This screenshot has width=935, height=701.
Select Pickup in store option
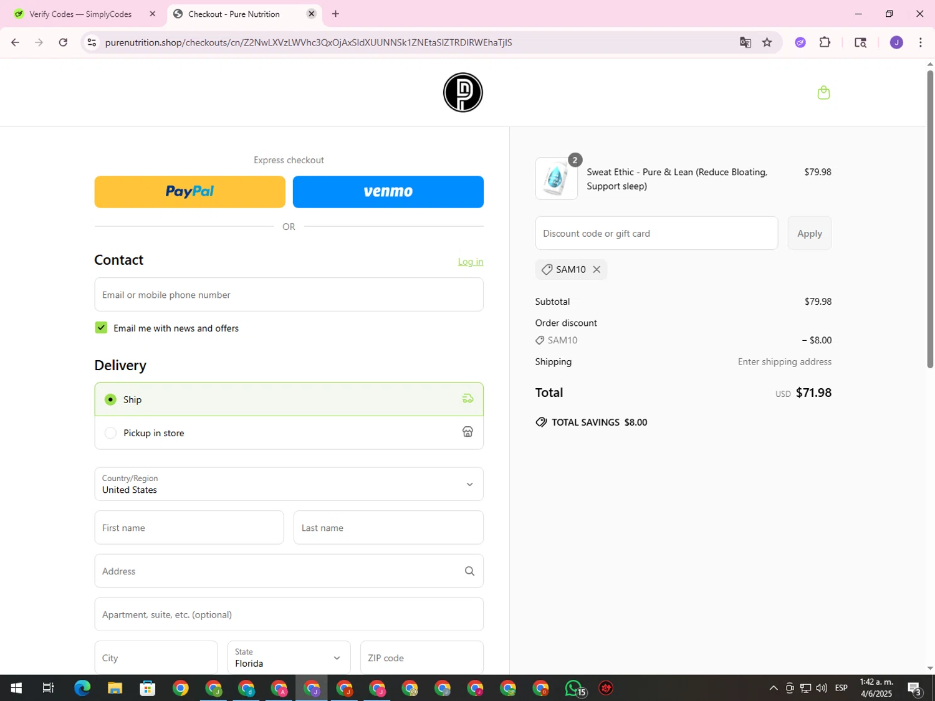[x=289, y=432]
